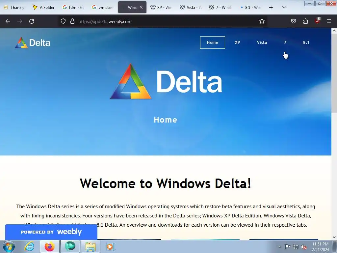Open the 8.1 page in site navigation
Image resolution: width=337 pixels, height=253 pixels.
(x=306, y=42)
